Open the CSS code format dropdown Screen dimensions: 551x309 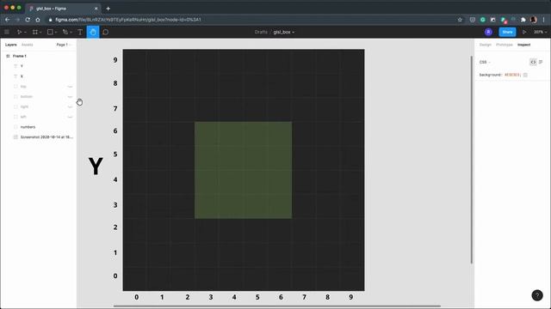pos(485,62)
